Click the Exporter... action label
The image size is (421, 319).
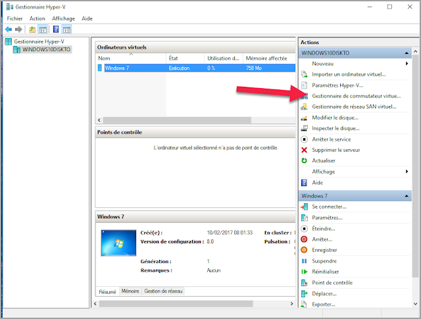(x=324, y=305)
